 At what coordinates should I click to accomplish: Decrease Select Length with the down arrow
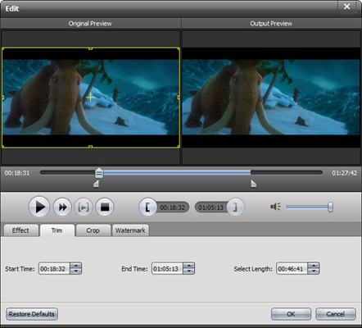[314, 271]
